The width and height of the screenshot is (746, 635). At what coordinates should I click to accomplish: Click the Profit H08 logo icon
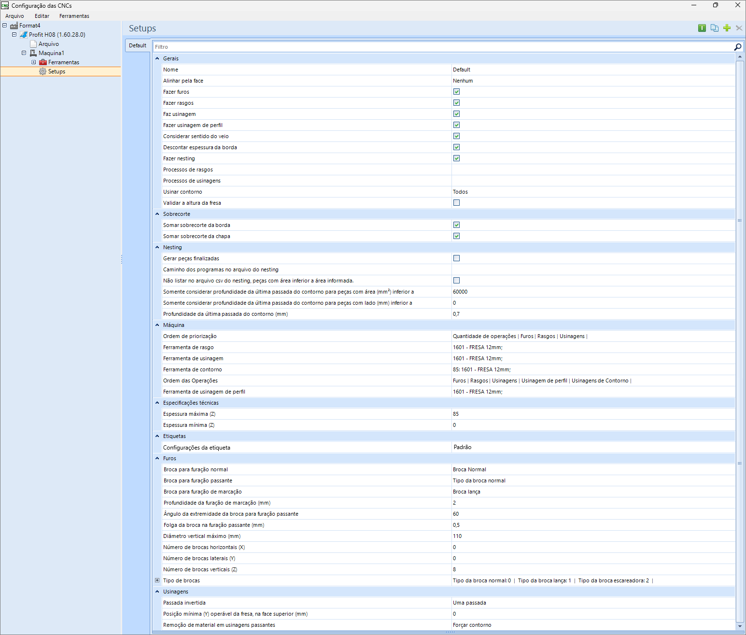click(24, 35)
